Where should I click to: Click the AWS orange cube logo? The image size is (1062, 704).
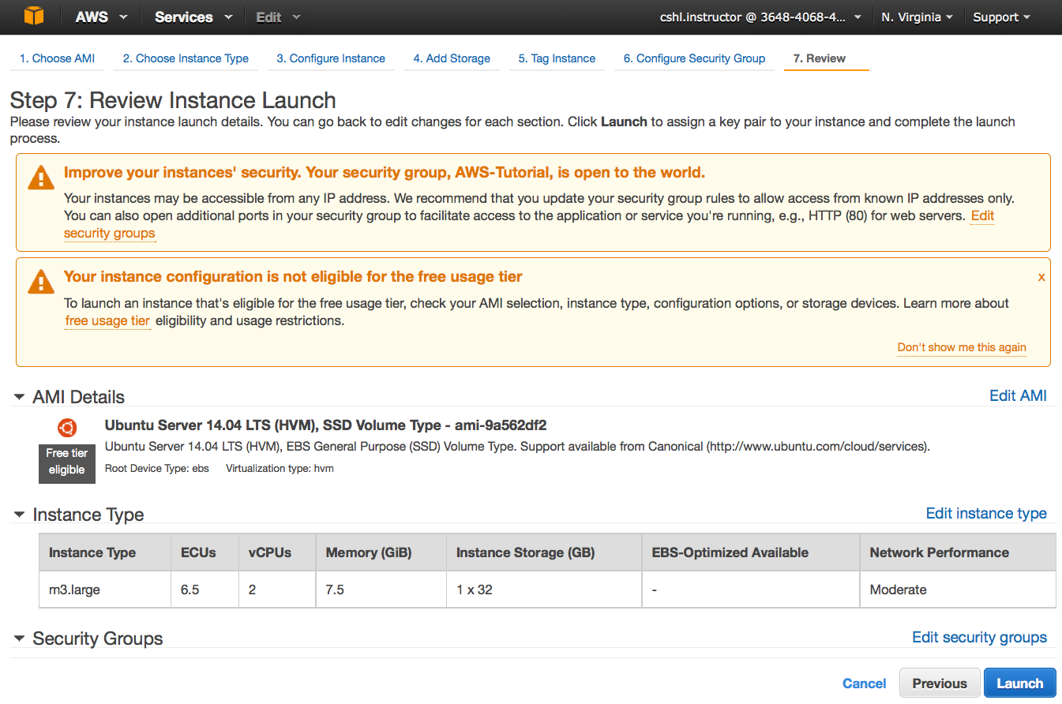click(34, 16)
